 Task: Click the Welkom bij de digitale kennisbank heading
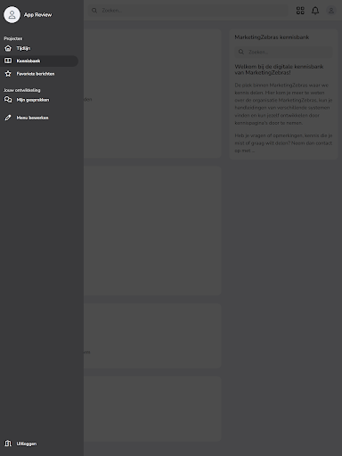click(279, 69)
